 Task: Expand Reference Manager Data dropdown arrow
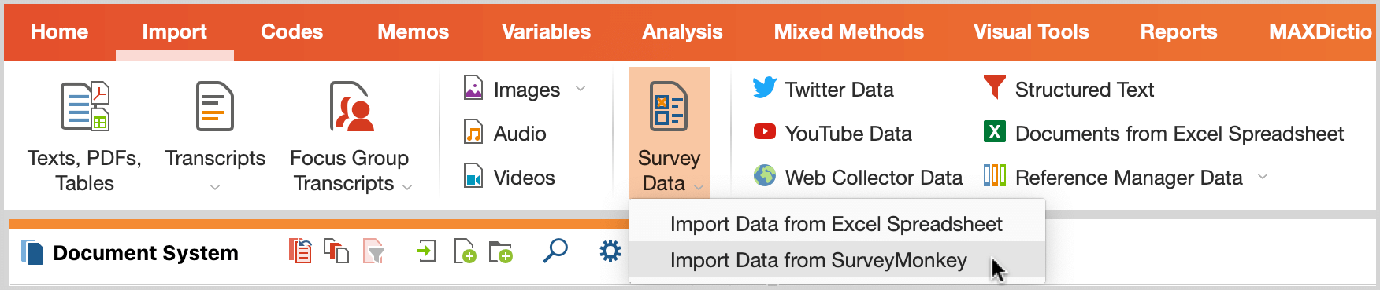pyautogui.click(x=1263, y=177)
